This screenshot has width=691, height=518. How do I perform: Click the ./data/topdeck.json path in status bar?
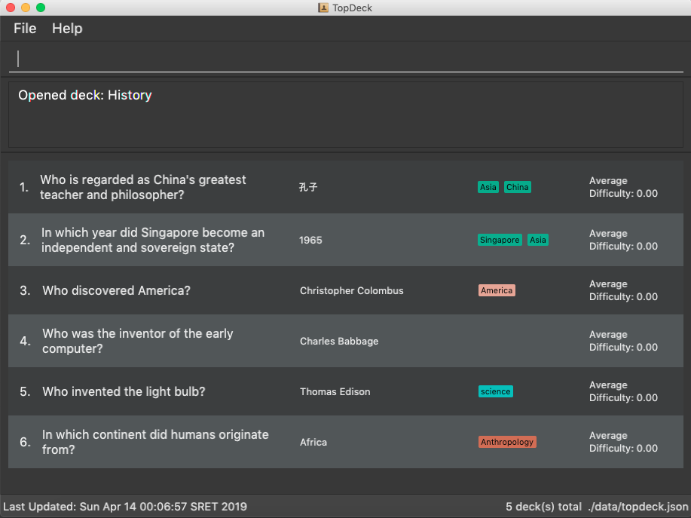[637, 507]
